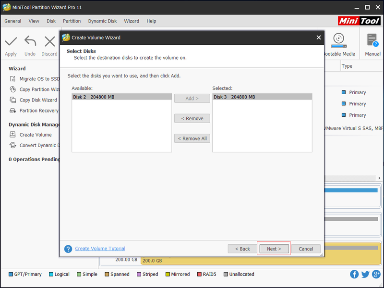Open the Twitter share icon
This screenshot has width=384, height=288.
(x=365, y=274)
